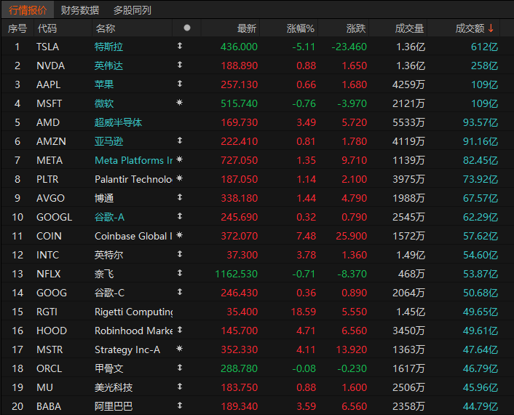Click the marker icon in HOOD row

point(180,330)
